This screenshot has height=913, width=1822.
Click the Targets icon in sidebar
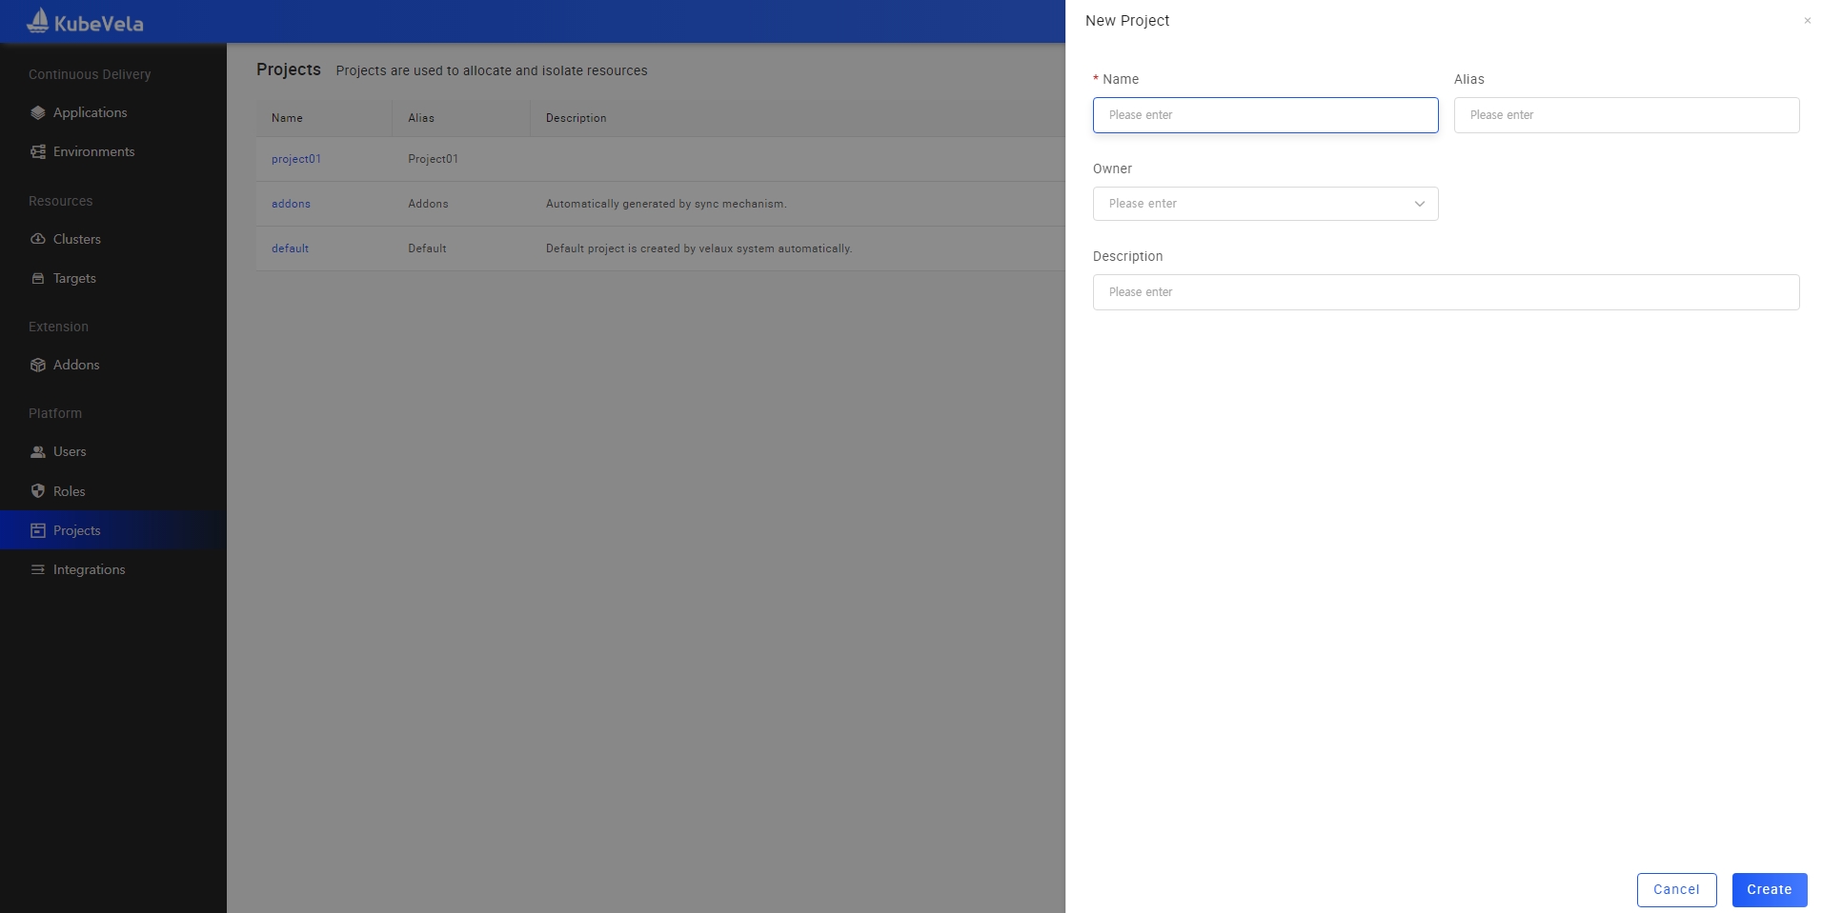(38, 278)
